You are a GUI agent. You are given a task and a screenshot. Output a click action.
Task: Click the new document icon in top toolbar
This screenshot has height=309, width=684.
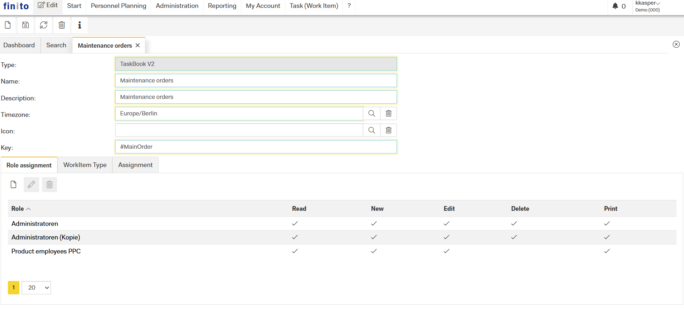click(8, 25)
